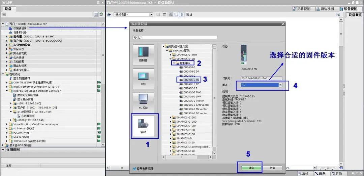Viewport: 364px width, 176px height.
Task: Click the 设备名称 input field
Action: [175, 37]
